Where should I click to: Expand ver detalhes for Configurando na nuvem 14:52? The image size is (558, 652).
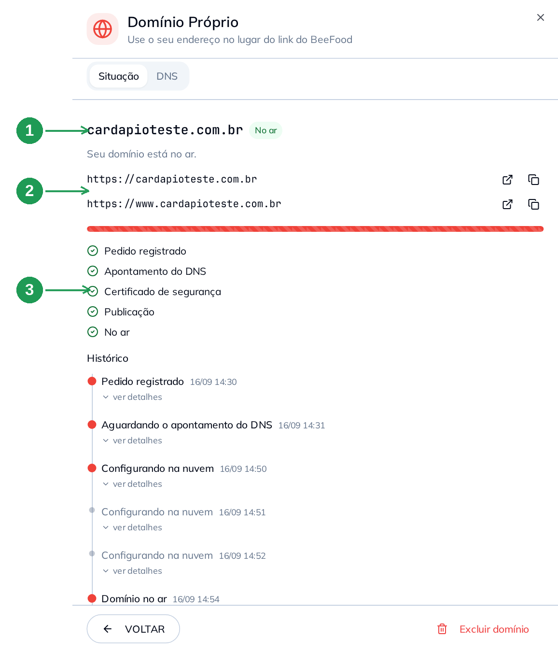tap(133, 571)
